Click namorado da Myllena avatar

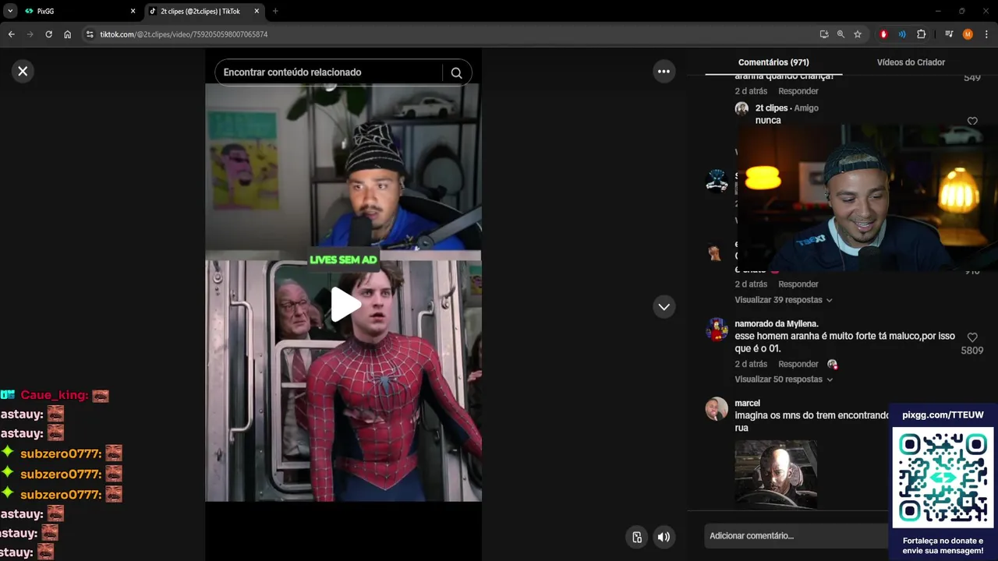(717, 329)
